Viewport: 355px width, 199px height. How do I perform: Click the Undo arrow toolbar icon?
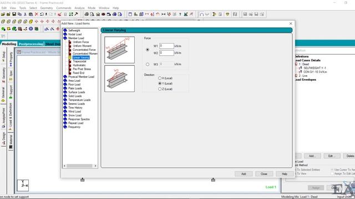(42, 14)
